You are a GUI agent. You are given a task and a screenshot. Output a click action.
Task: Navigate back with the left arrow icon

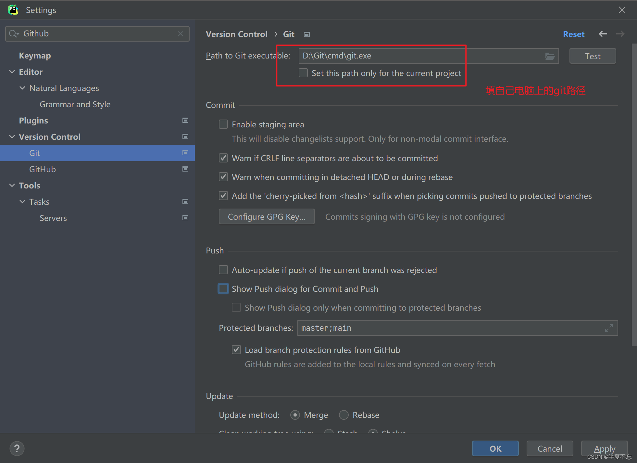[603, 34]
